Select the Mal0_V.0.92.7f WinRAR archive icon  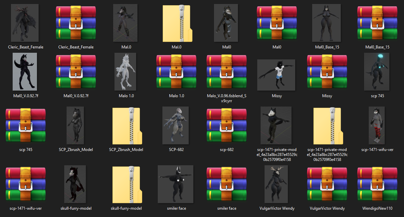pyautogui.click(x=76, y=72)
